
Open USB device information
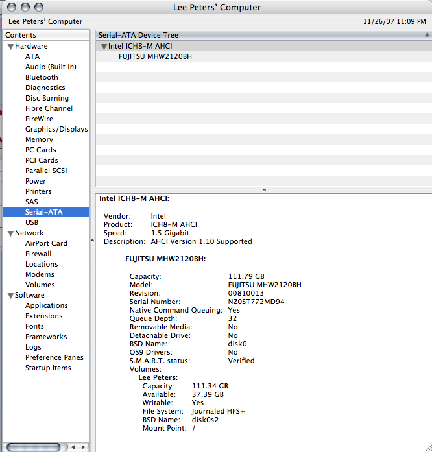click(x=32, y=222)
